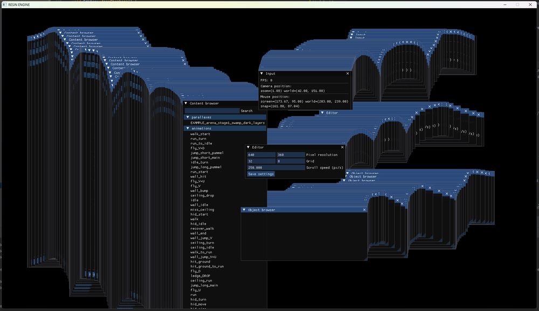Select the "jump_short_main" animation
Image resolution: width=539 pixels, height=311 pixels.
tap(205, 158)
